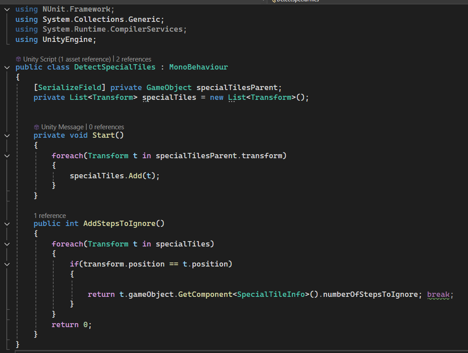
Task: Click 'GetComponent' method call
Action: [x=205, y=294]
